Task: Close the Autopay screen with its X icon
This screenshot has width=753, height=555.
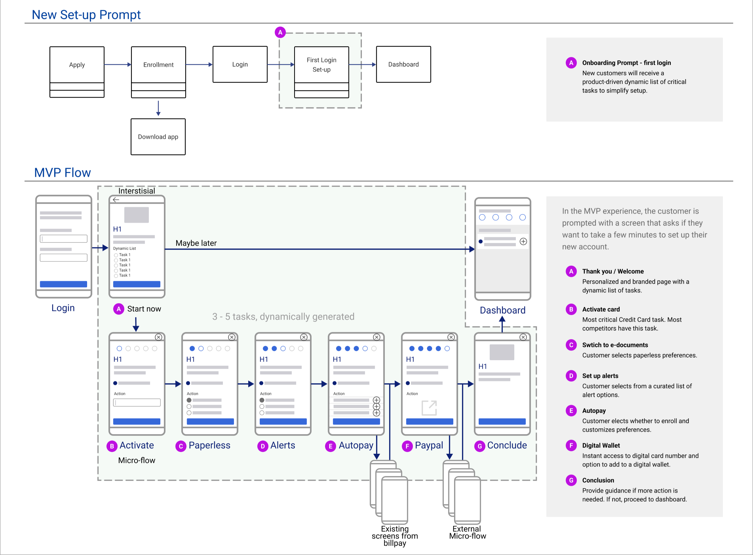Action: (377, 337)
